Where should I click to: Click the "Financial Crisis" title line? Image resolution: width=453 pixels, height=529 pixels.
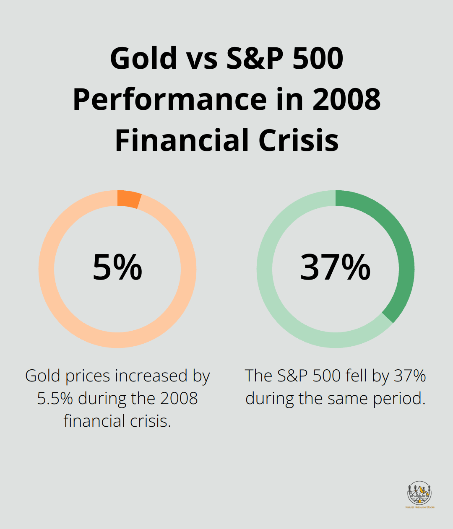(x=226, y=140)
